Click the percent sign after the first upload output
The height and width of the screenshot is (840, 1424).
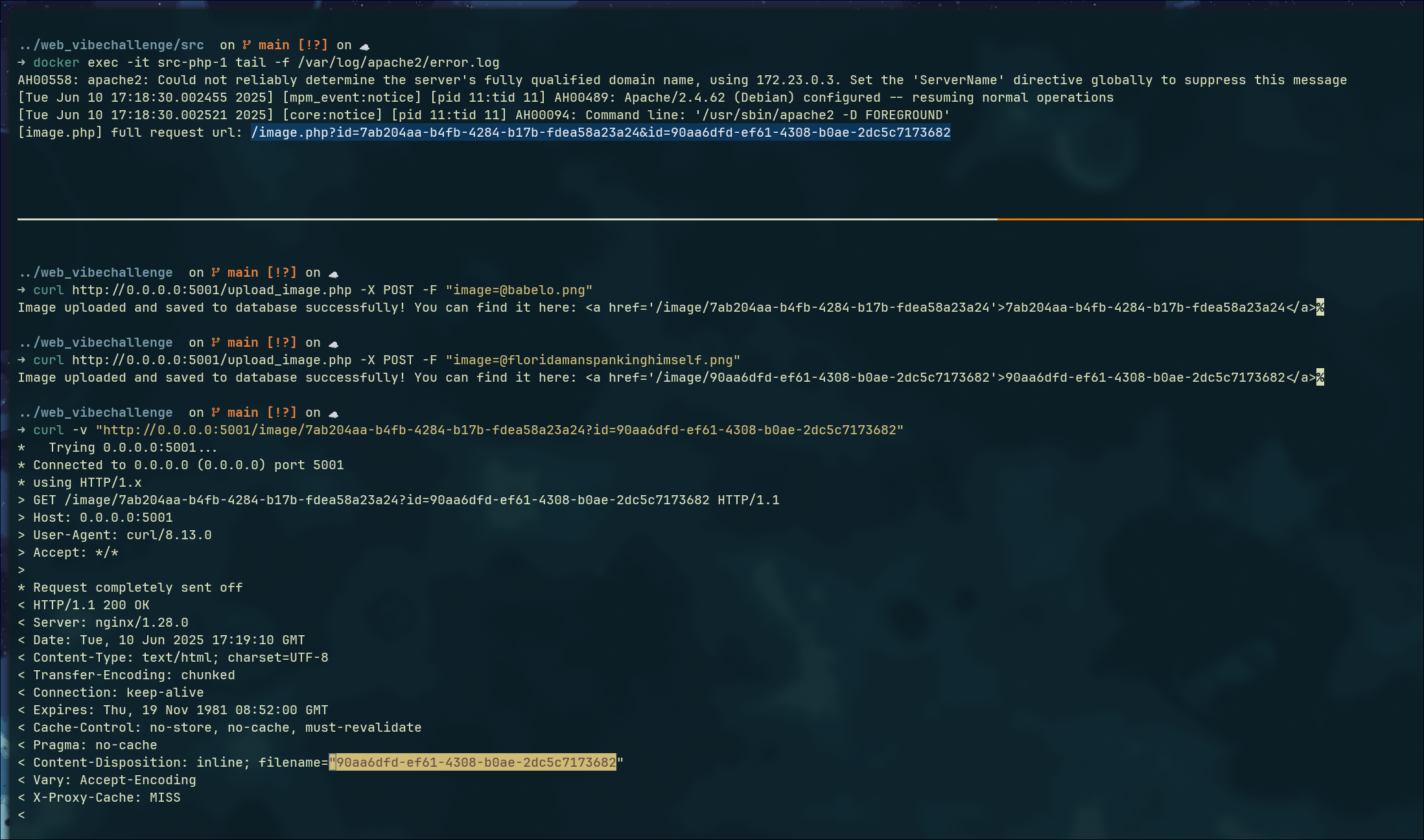coord(1319,307)
